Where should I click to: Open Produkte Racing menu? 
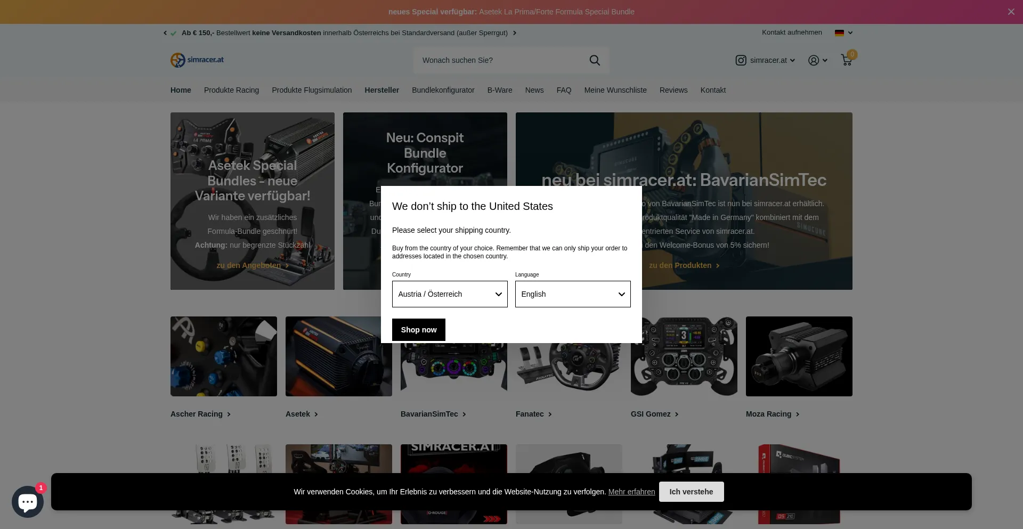231,90
